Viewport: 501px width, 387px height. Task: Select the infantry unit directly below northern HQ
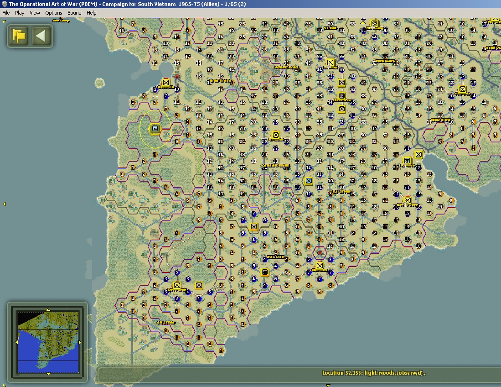click(341, 109)
